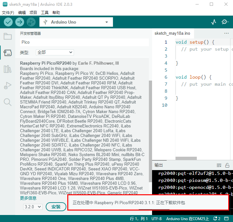233x222 pixels.
Task: Open the Library Manager sidebar icon
Action: click(8, 69)
